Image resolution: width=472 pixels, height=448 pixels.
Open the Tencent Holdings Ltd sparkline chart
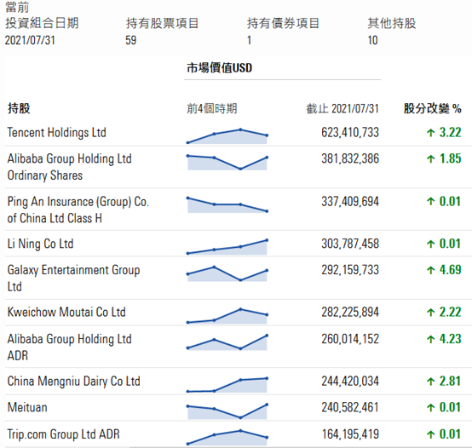[x=227, y=136]
